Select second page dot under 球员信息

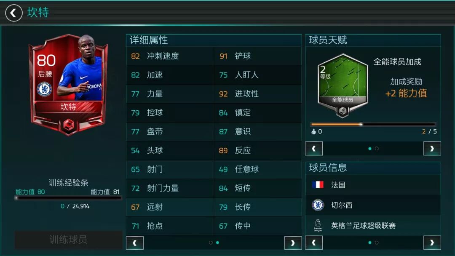tap(377, 243)
